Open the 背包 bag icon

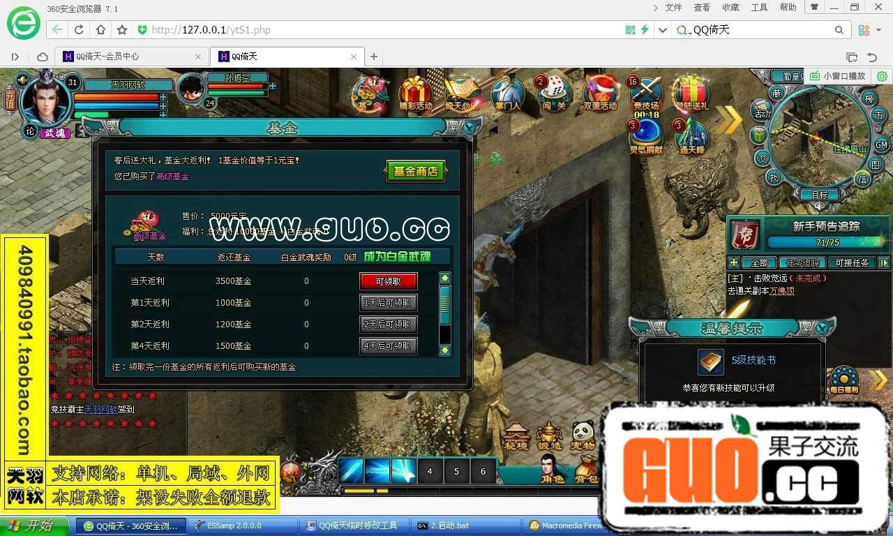586,468
